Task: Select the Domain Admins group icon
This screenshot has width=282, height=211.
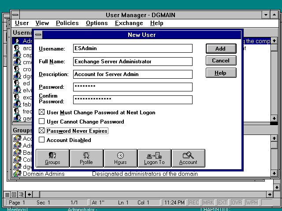Action: pyautogui.click(x=18, y=174)
